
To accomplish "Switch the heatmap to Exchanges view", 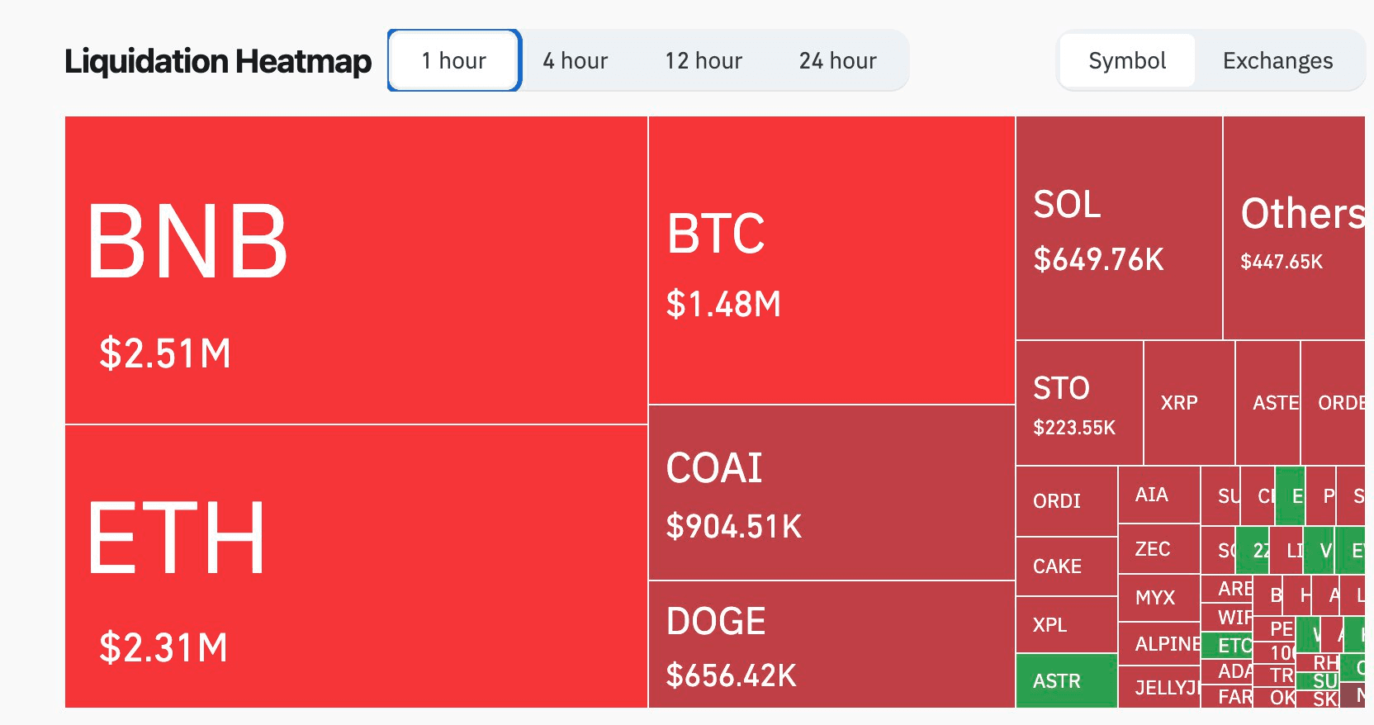I will point(1277,61).
